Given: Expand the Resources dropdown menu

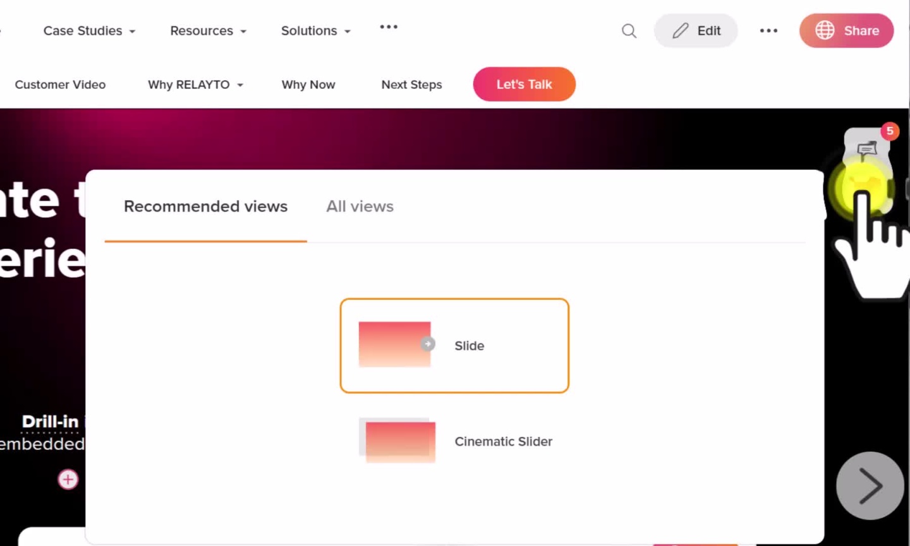Looking at the screenshot, I should click(208, 31).
